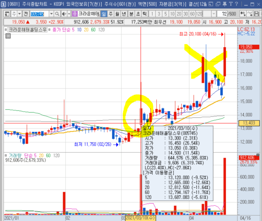Choose interval 60 button
Screen dimensions: 262x221
[x=192, y=14]
